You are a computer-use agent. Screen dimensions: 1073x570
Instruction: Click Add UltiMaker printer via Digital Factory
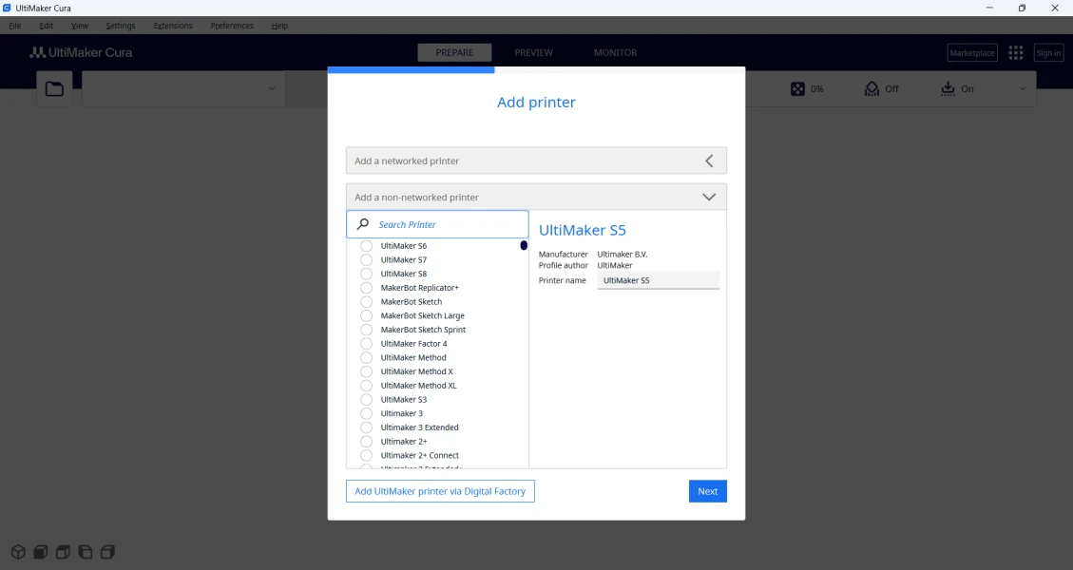[440, 491]
